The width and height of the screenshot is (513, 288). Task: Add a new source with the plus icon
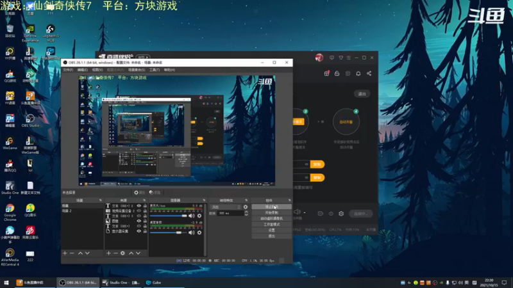[108, 253]
